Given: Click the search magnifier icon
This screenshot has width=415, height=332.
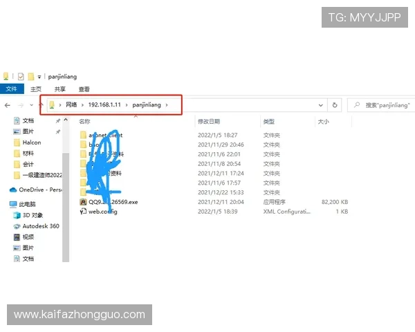Looking at the screenshot, I should [x=357, y=105].
